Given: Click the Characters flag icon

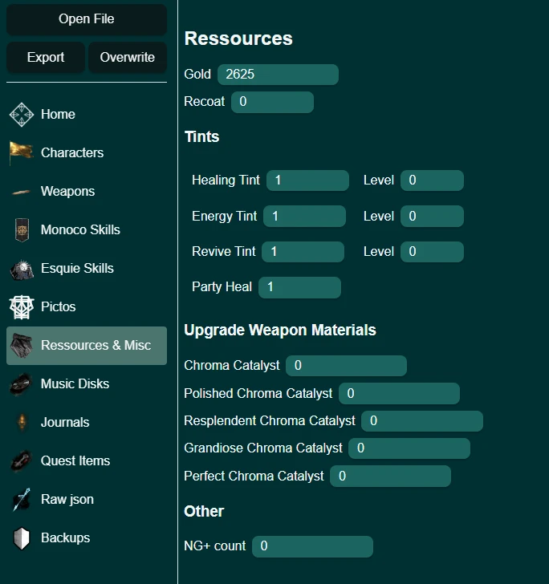Looking at the screenshot, I should pos(22,152).
